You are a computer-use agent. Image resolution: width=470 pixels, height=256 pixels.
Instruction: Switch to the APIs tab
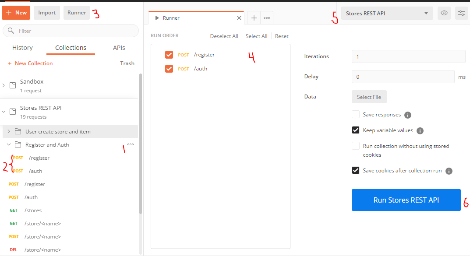pyautogui.click(x=119, y=48)
